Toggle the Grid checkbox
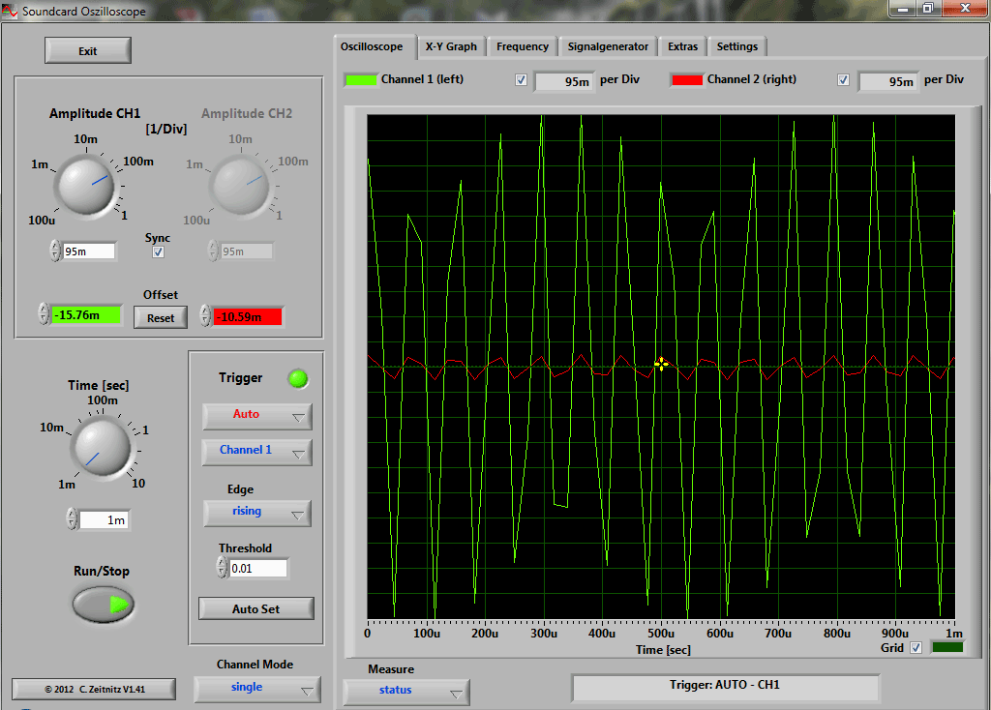 pyautogui.click(x=916, y=648)
